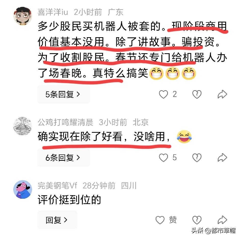Open 回复 under 评价挺到位的
The image size is (241, 239).
click(x=57, y=220)
